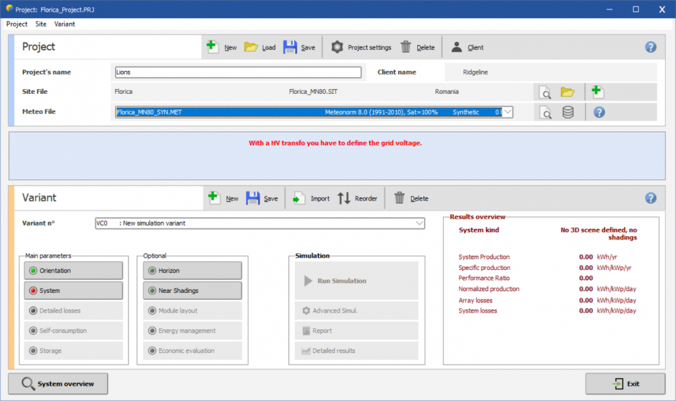
Task: Add new site file plus icon
Action: click(x=597, y=92)
